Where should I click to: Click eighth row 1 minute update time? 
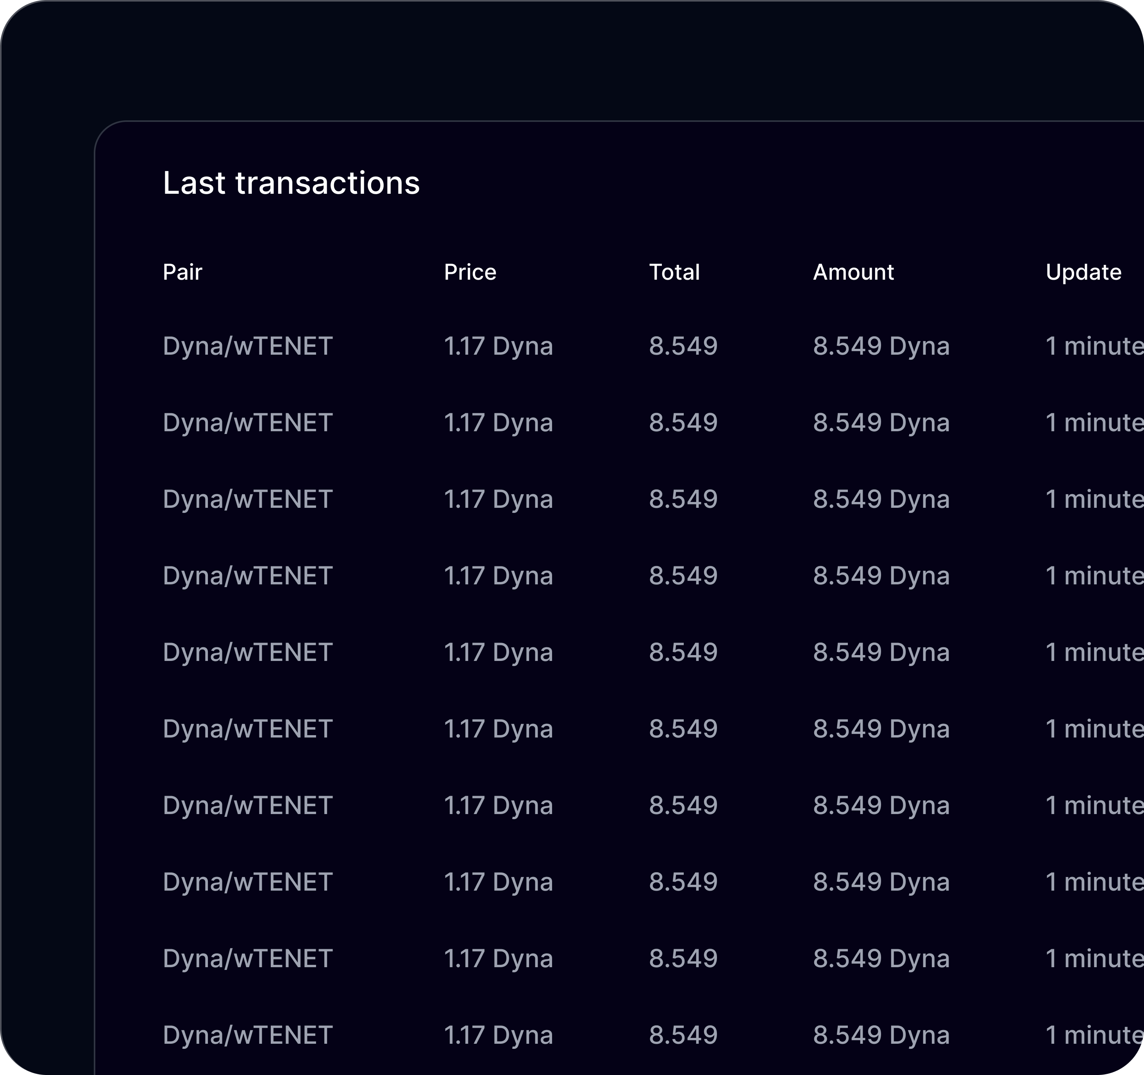click(x=1093, y=882)
